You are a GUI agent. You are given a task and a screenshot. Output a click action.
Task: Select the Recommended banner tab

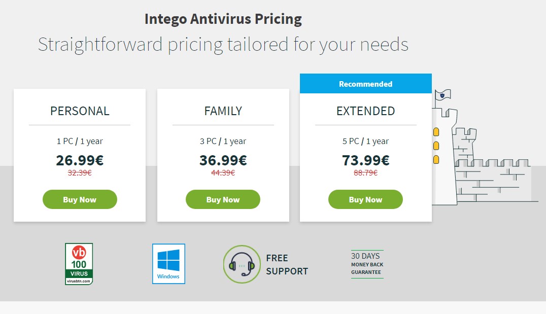point(365,84)
